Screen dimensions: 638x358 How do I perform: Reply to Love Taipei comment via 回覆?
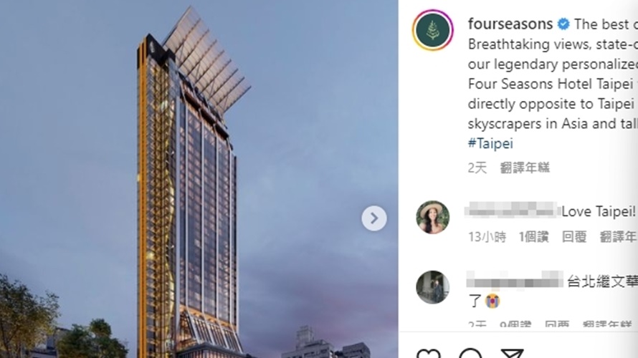point(574,236)
